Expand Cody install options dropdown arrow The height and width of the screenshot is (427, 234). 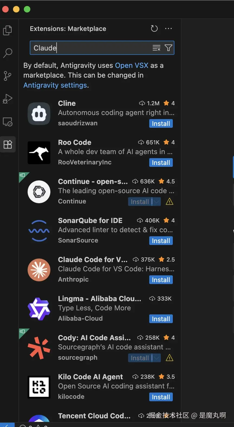pyautogui.click(x=157, y=358)
